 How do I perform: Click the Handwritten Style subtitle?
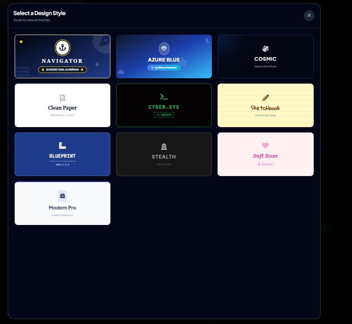tap(265, 115)
